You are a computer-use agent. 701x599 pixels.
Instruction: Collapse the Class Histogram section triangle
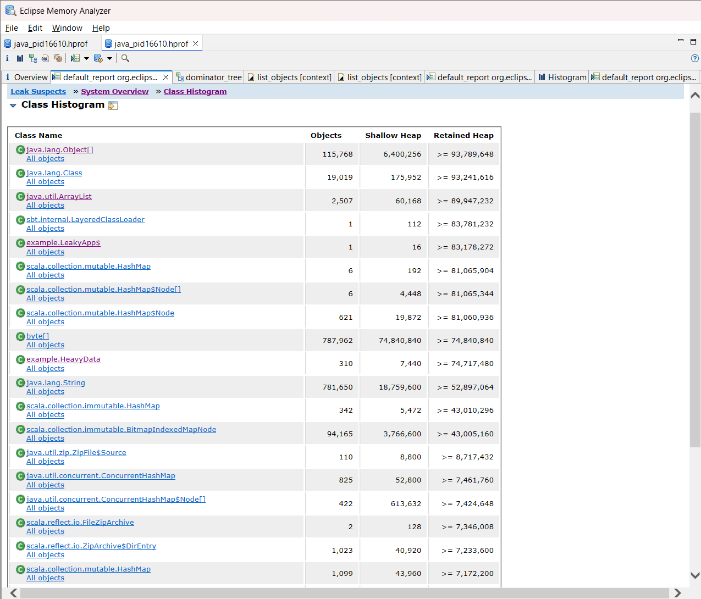pos(13,106)
